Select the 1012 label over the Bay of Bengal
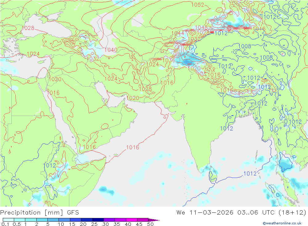 point(250,174)
